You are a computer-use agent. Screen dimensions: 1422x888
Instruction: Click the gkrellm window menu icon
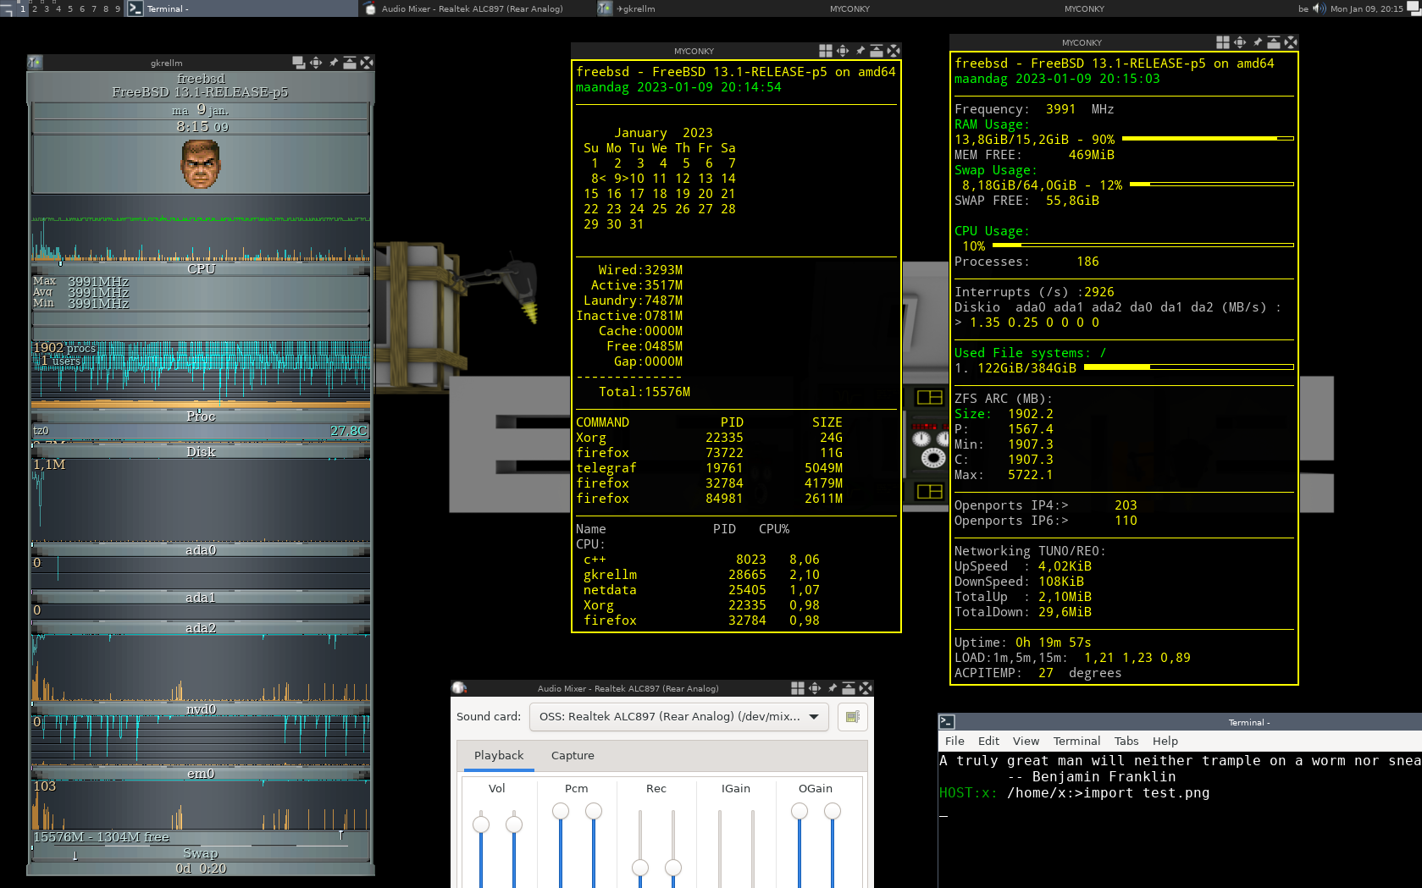pos(35,63)
